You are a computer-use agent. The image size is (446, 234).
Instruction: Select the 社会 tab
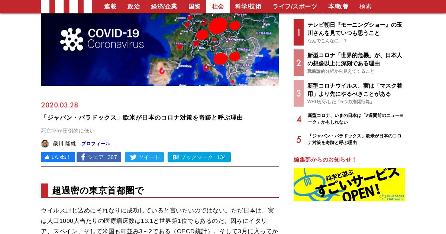[x=218, y=7]
